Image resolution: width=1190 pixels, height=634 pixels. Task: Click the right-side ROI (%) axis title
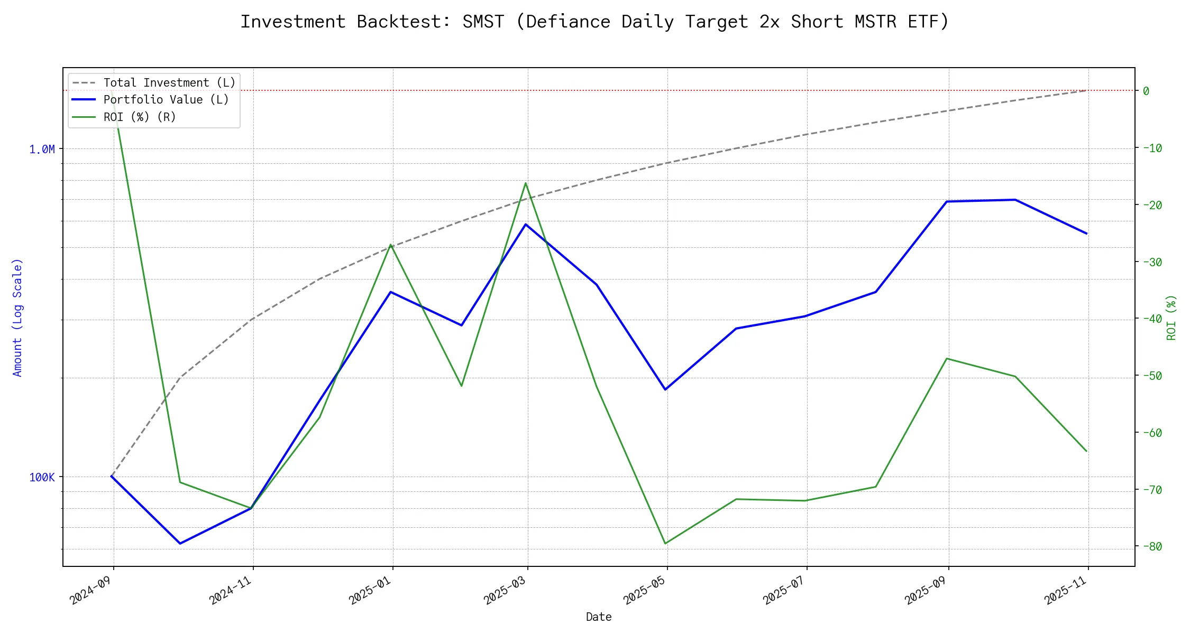point(1171,318)
